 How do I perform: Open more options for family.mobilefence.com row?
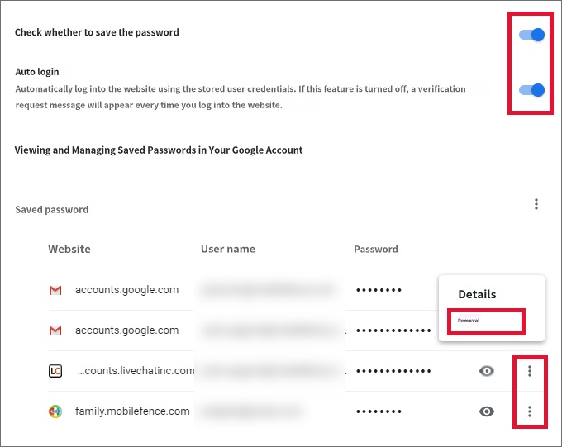pos(530,411)
